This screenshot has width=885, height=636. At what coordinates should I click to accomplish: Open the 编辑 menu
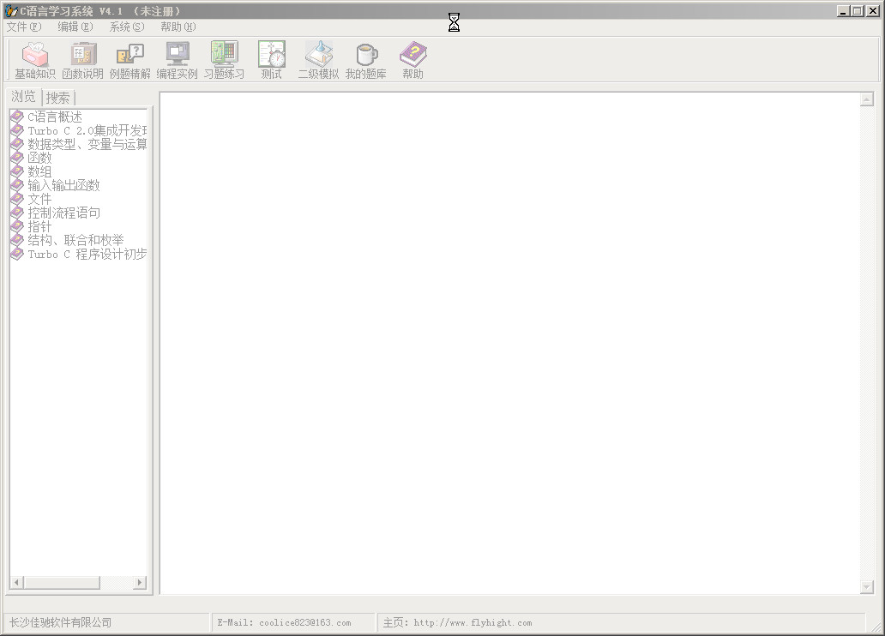click(x=75, y=27)
